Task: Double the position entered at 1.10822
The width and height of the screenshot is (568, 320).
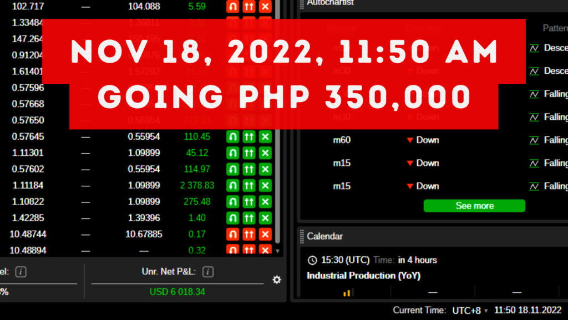Action: coord(249,202)
